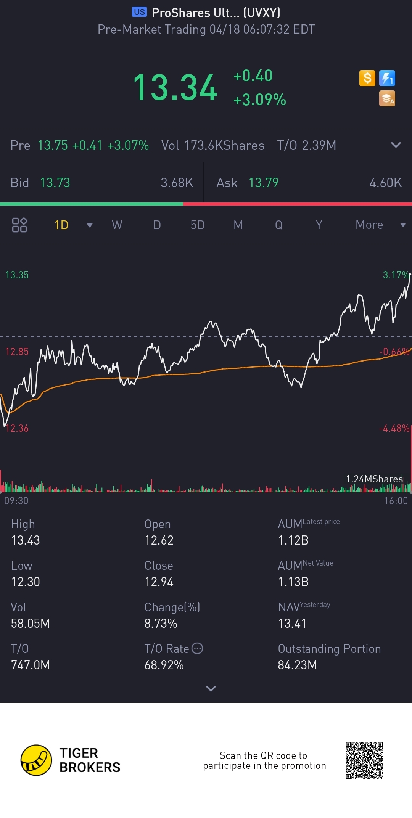Expand the pre-market details chevron
The image size is (412, 818).
(x=396, y=145)
